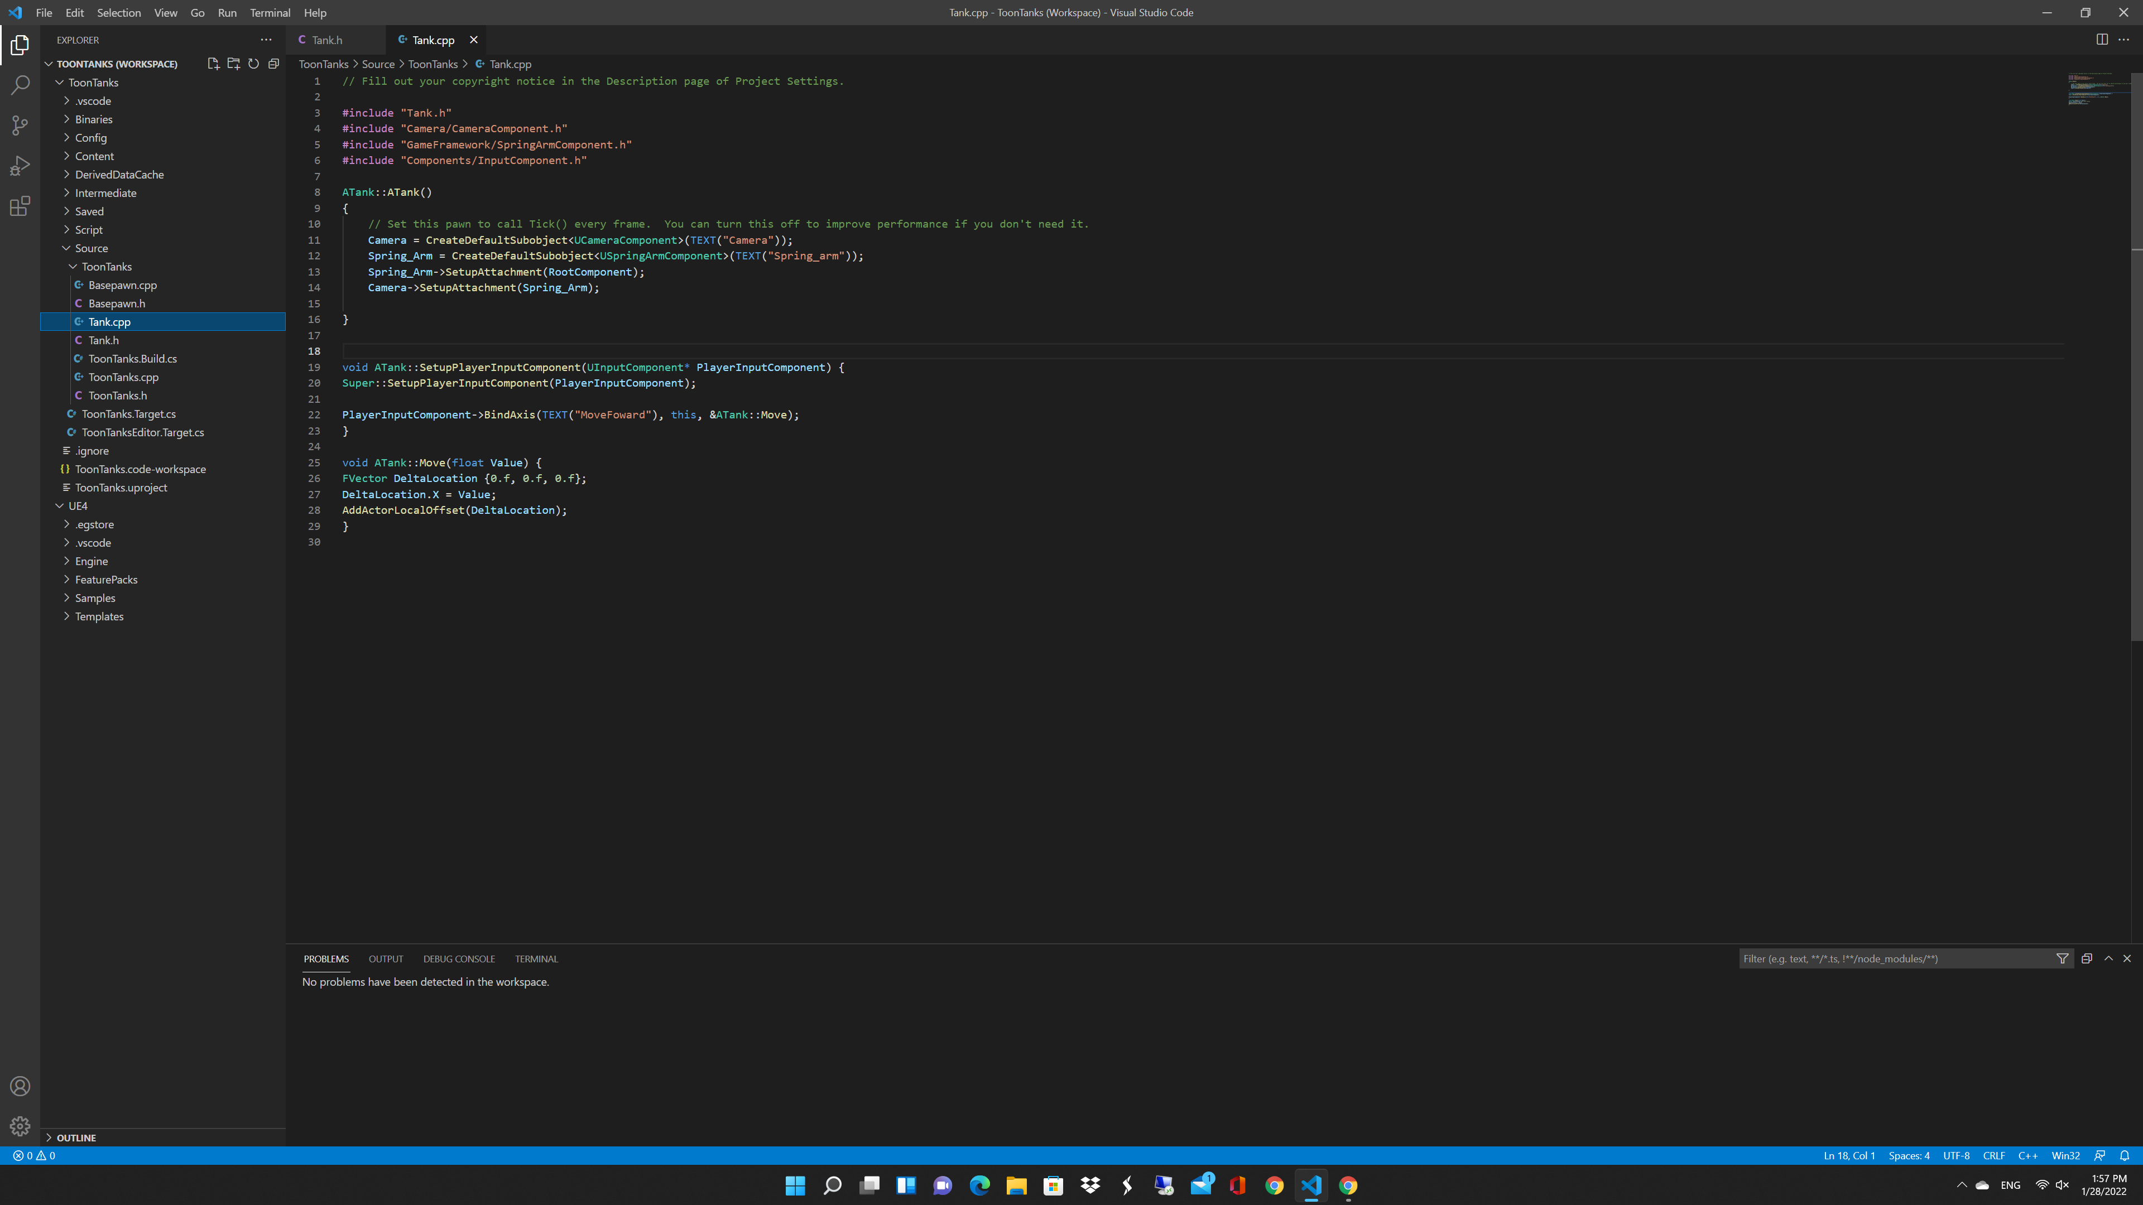Image resolution: width=2143 pixels, height=1205 pixels.
Task: Open go-to-line via Ln 18 Col 1
Action: point(1848,1155)
